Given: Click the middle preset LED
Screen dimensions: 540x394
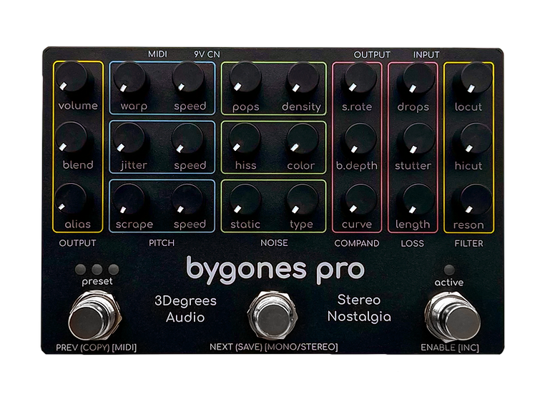Looking at the screenshot, I should click(97, 269).
